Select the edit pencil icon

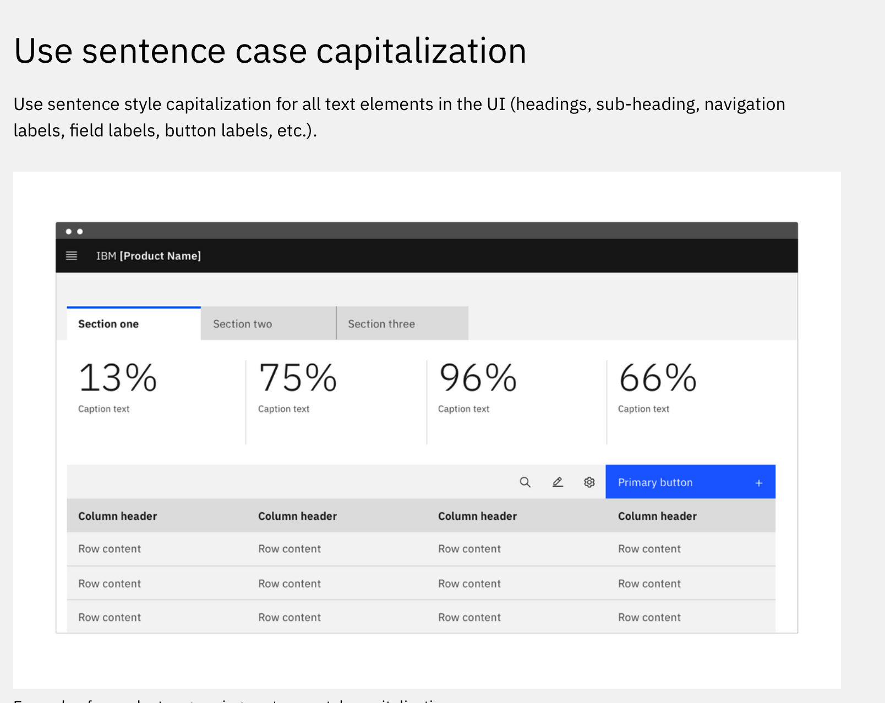557,482
